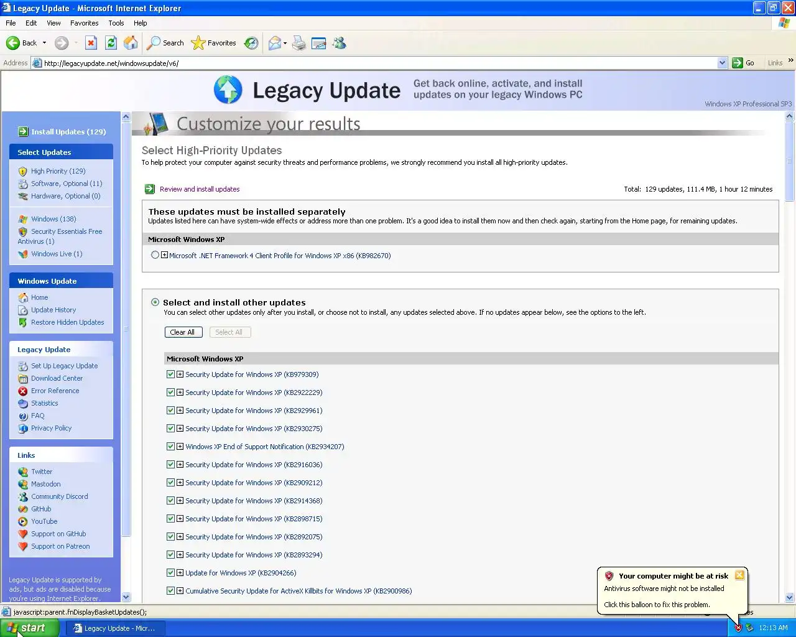The height and width of the screenshot is (637, 796).
Task: Open Update History link
Action: 53,310
